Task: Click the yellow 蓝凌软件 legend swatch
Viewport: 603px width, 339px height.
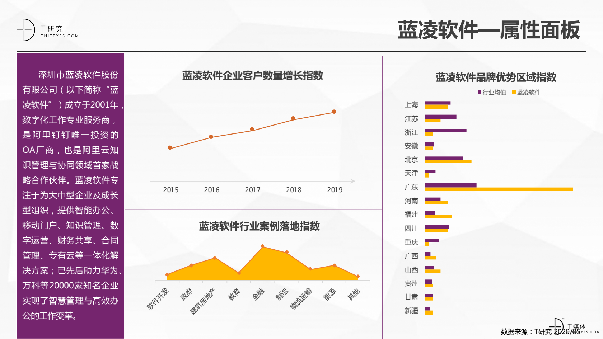Action: click(514, 93)
